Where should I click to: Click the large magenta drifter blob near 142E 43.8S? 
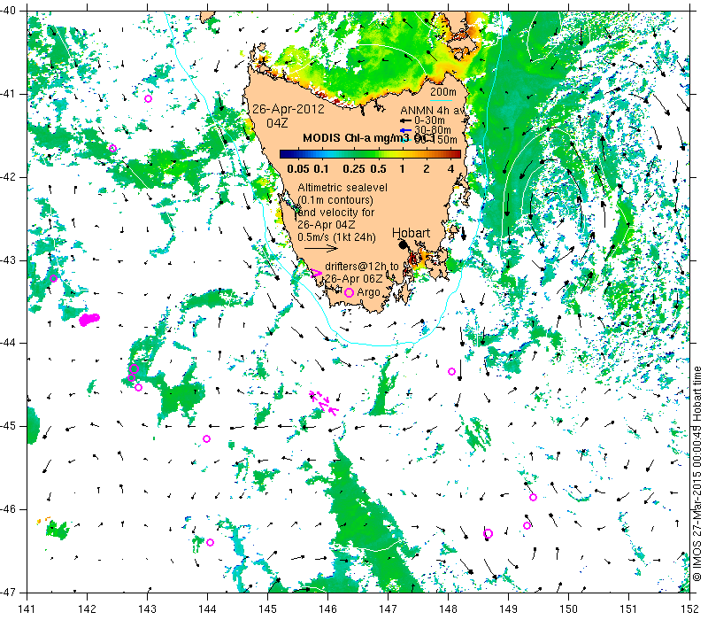click(88, 319)
